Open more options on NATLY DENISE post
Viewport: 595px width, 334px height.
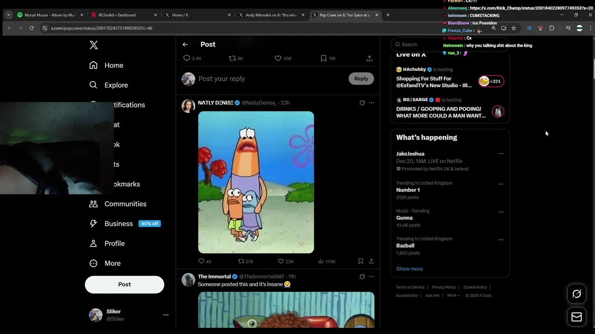point(371,103)
